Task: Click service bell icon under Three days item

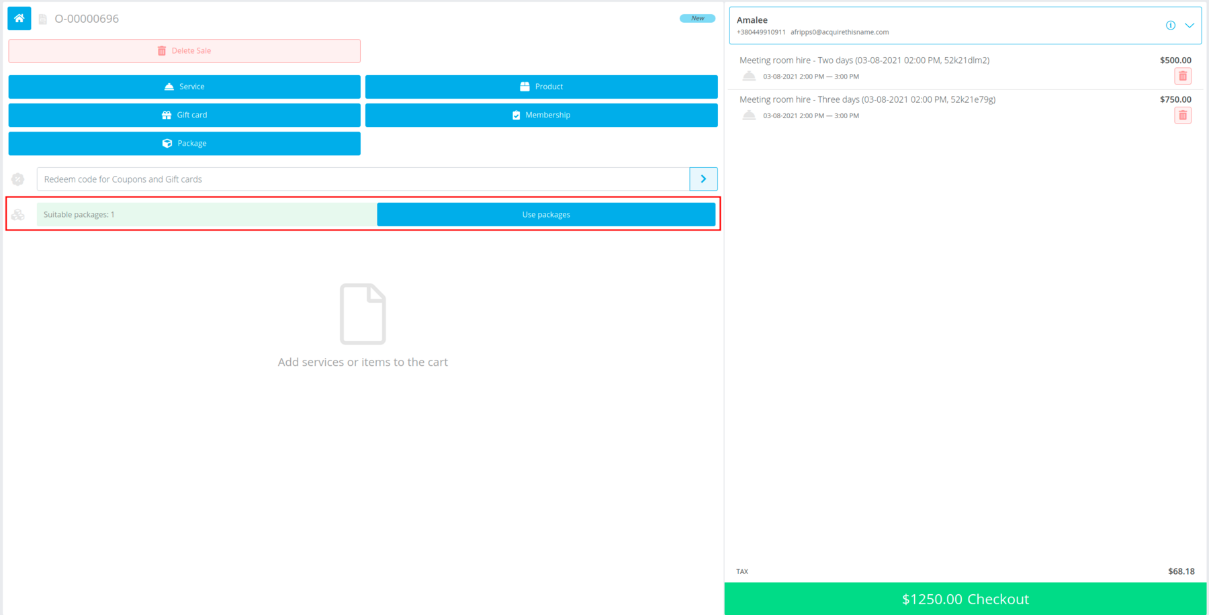Action: [x=749, y=115]
